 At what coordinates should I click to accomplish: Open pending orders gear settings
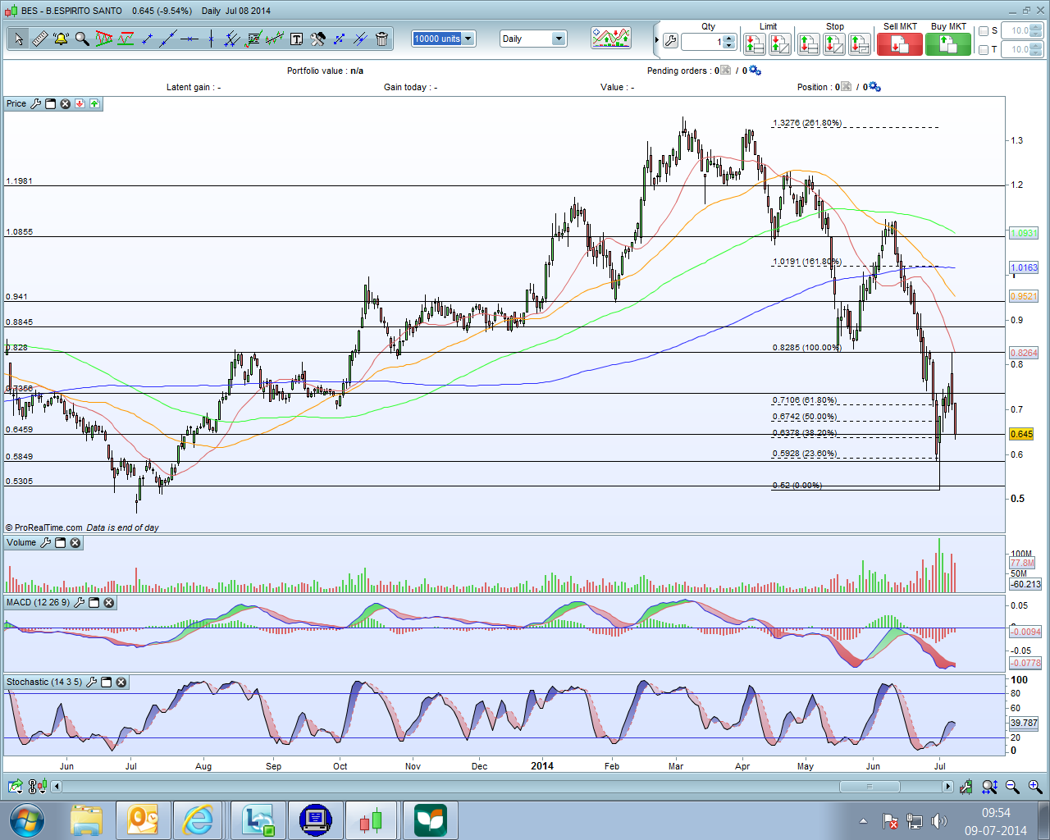click(755, 71)
